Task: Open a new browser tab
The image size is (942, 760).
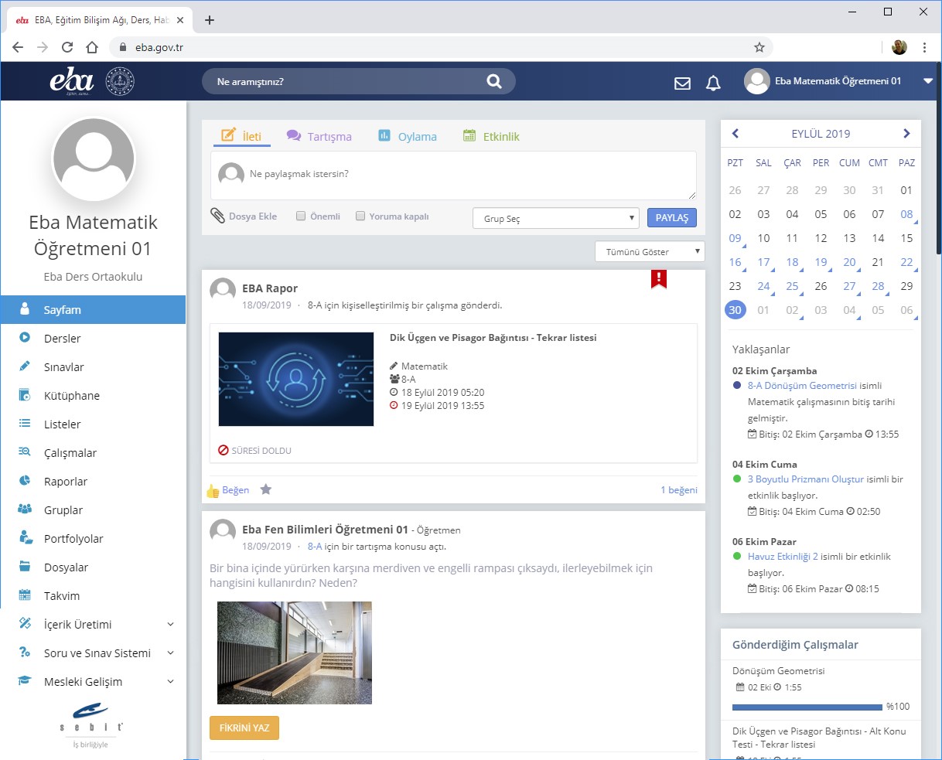Action: pos(210,20)
